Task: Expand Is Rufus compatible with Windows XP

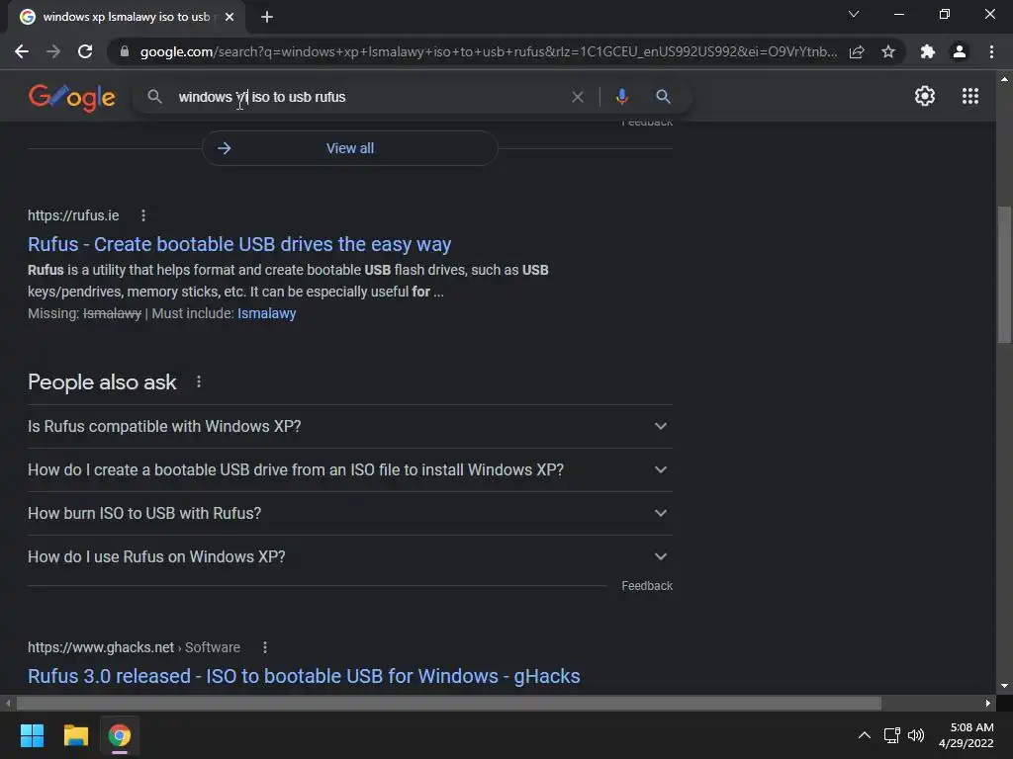Action: 349,427
